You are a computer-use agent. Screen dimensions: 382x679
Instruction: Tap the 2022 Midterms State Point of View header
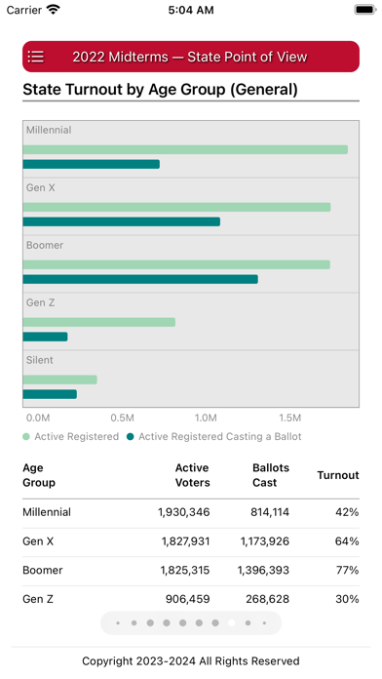point(189,57)
